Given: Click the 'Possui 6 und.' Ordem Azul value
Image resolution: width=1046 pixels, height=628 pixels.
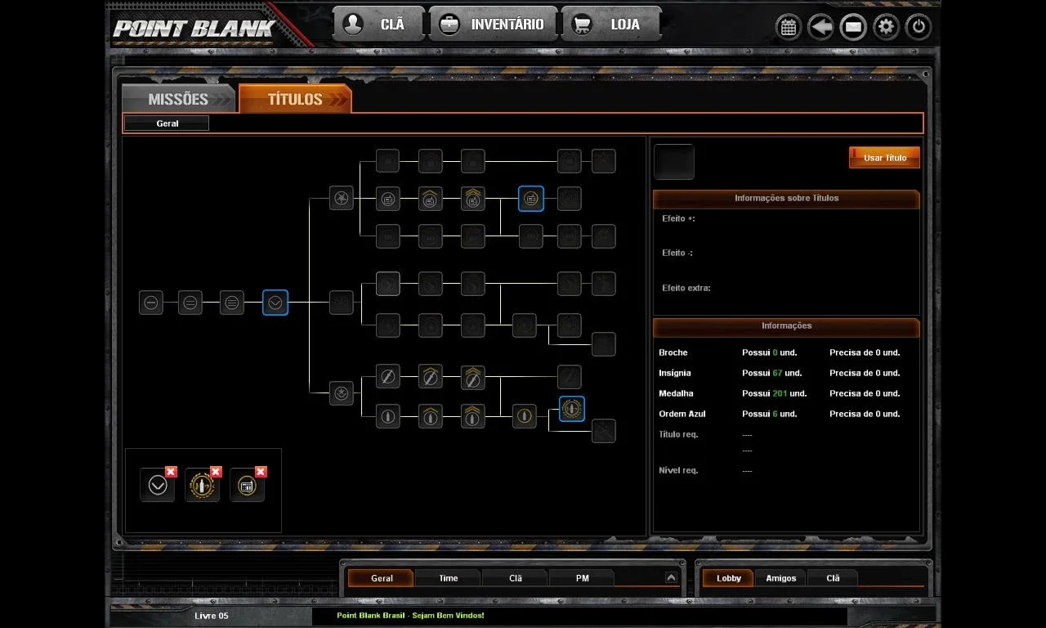Looking at the screenshot, I should [769, 414].
